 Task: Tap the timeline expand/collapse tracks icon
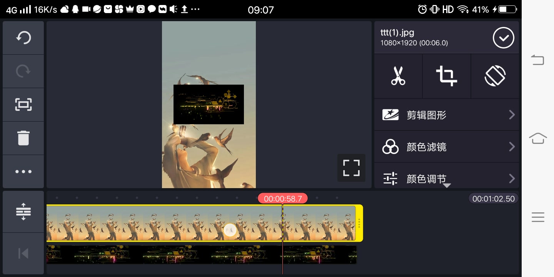(x=23, y=211)
